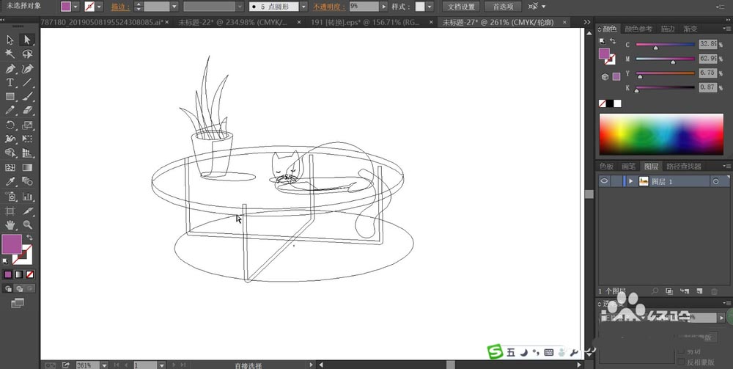Select the Type tool
Image resolution: width=733 pixels, height=369 pixels.
coord(10,83)
